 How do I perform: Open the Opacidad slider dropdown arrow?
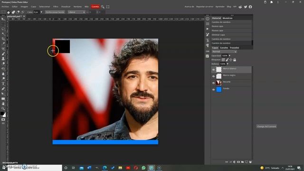click(229, 56)
